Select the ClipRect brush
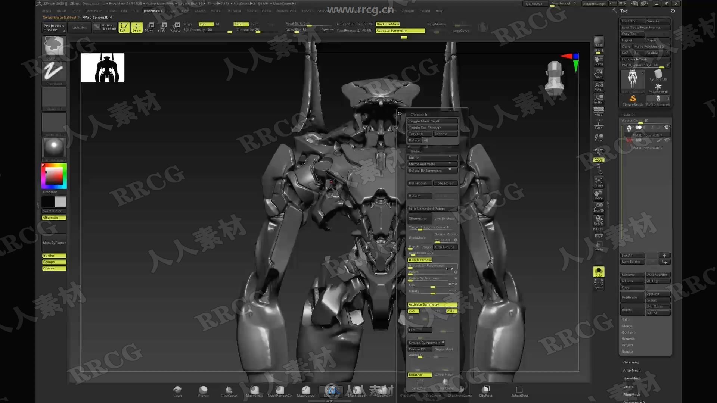The image size is (717, 403). (x=486, y=391)
